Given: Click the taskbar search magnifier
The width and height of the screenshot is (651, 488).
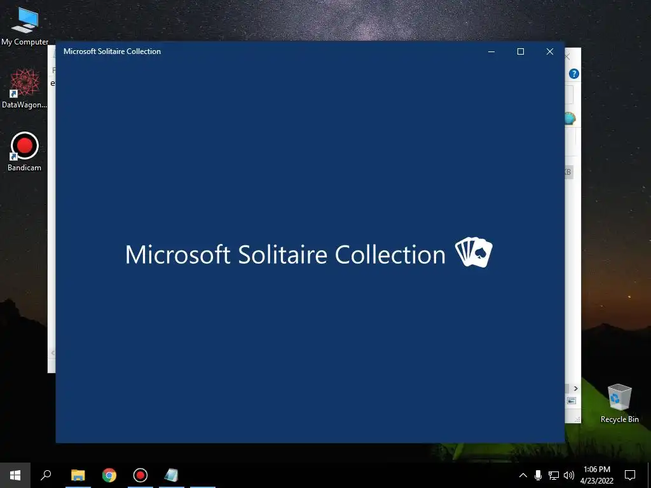Looking at the screenshot, I should pos(46,475).
